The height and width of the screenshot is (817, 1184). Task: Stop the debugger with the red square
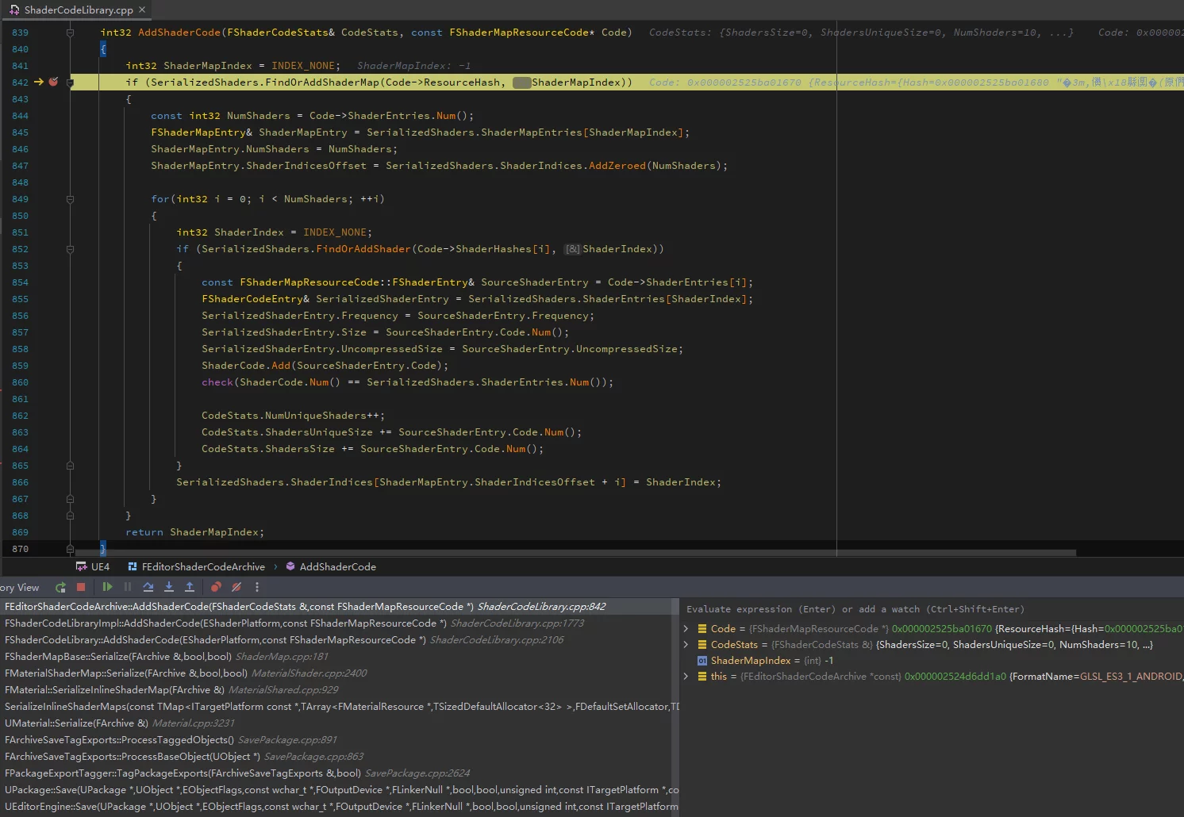point(81,588)
